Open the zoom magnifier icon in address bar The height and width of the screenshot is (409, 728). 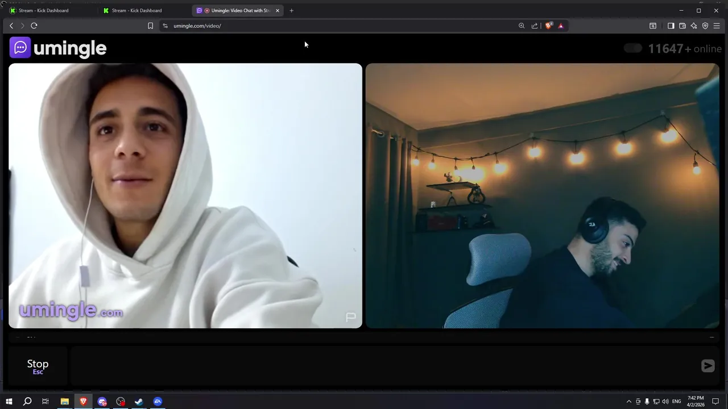[522, 26]
